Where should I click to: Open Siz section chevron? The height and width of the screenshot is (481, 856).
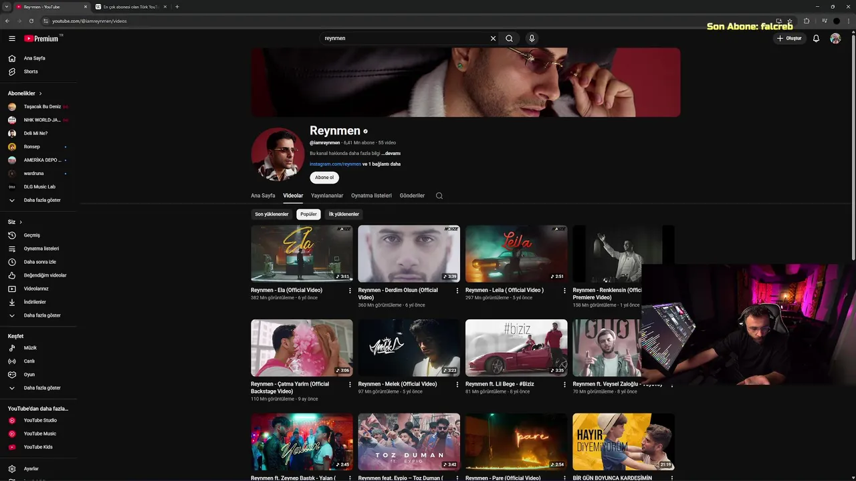coord(21,222)
